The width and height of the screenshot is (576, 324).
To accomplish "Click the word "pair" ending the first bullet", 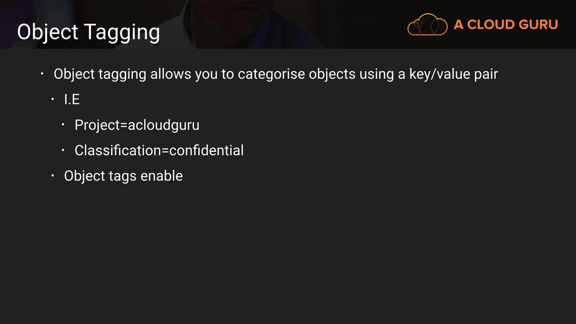I will (x=486, y=74).
